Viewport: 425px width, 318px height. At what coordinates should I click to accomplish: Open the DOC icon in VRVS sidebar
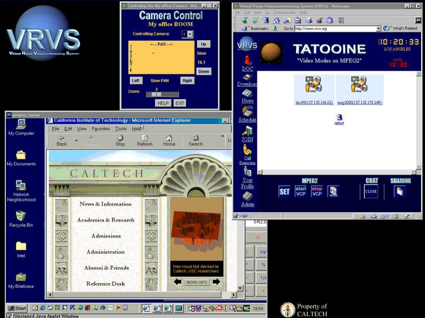[x=247, y=60]
